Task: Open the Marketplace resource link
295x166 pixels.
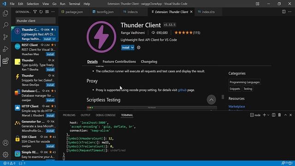Action: [236, 107]
